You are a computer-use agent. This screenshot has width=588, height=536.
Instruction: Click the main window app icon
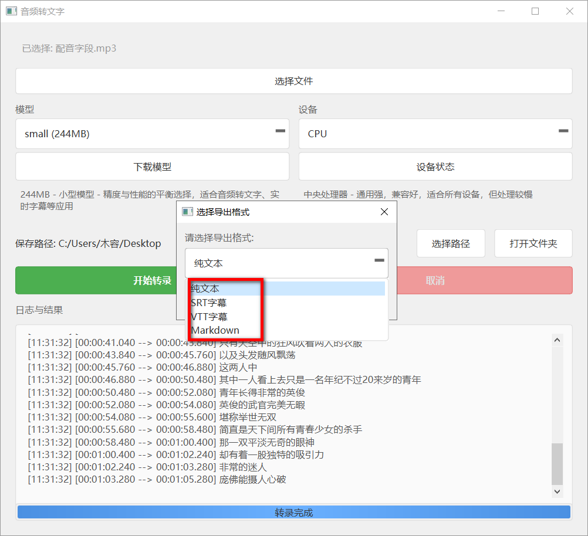[11, 11]
